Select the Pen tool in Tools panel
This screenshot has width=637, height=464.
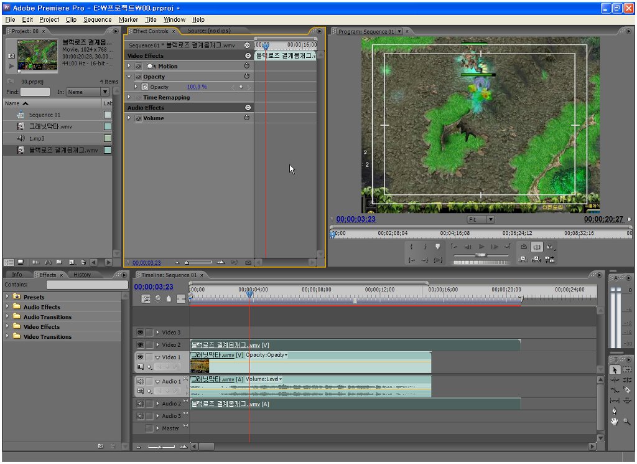pyautogui.click(x=615, y=410)
